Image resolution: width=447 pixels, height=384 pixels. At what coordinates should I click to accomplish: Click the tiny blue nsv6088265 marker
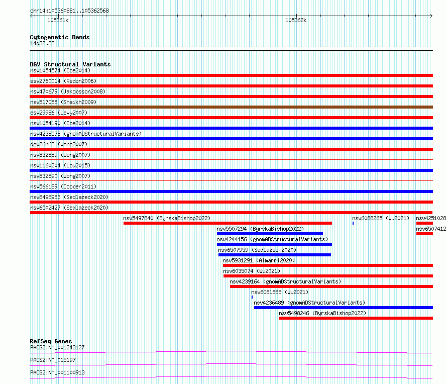tap(353, 223)
